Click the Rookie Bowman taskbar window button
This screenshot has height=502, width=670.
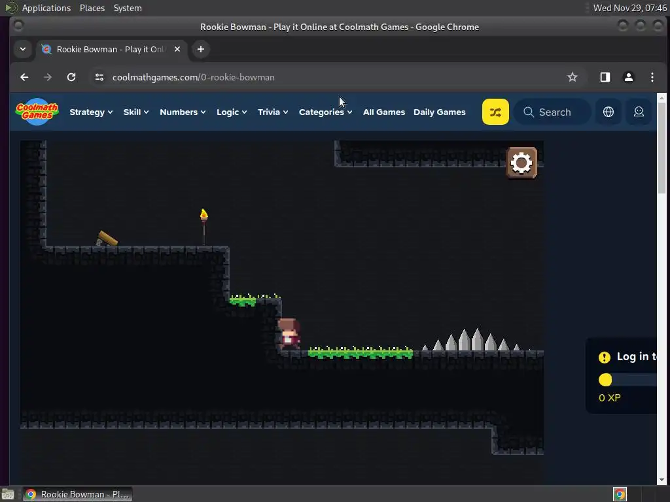pyautogui.click(x=77, y=494)
